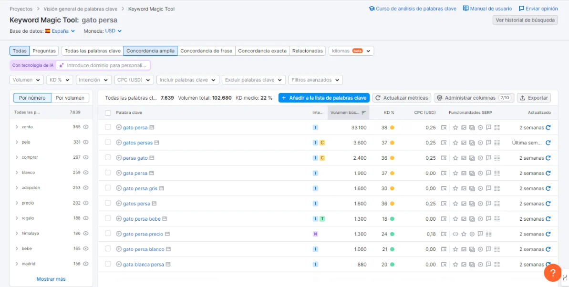The width and height of the screenshot is (569, 287).
Task: Open the Incluir palabras clave dropdown
Action: coord(188,80)
